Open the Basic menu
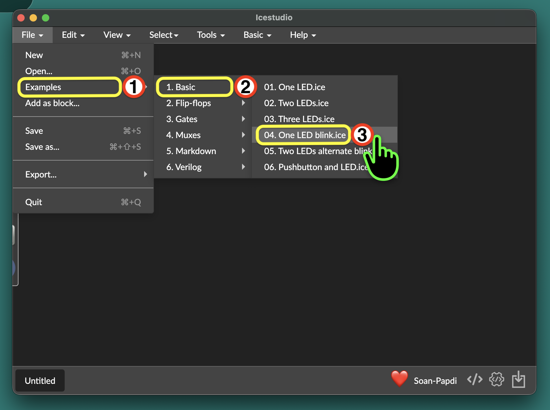This screenshot has width=550, height=410. pyautogui.click(x=257, y=35)
